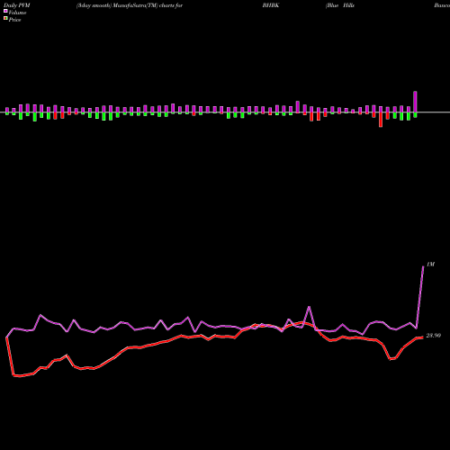The image size is (450, 450).
Task: Click the Volume legend label
Action: [x=17, y=13]
